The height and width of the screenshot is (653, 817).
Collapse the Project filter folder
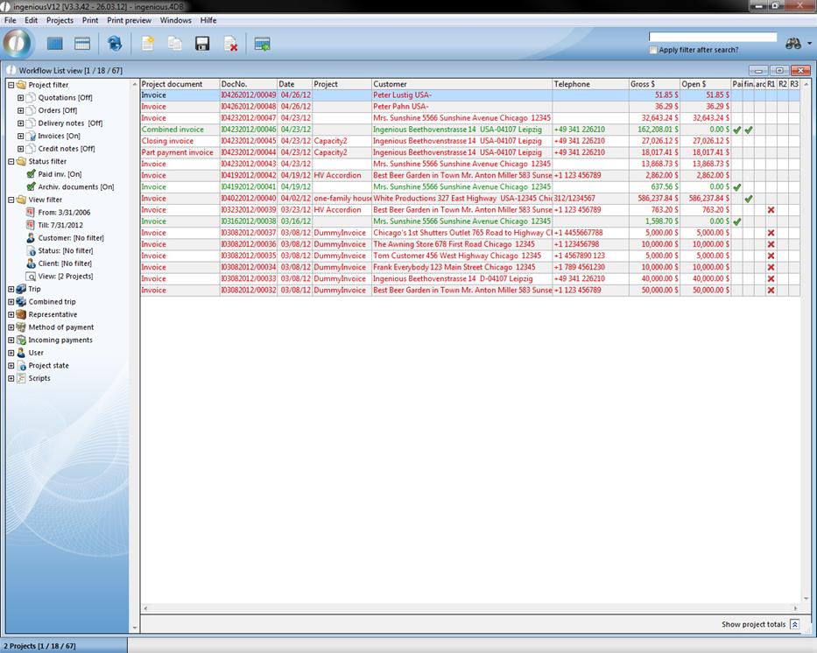click(11, 85)
